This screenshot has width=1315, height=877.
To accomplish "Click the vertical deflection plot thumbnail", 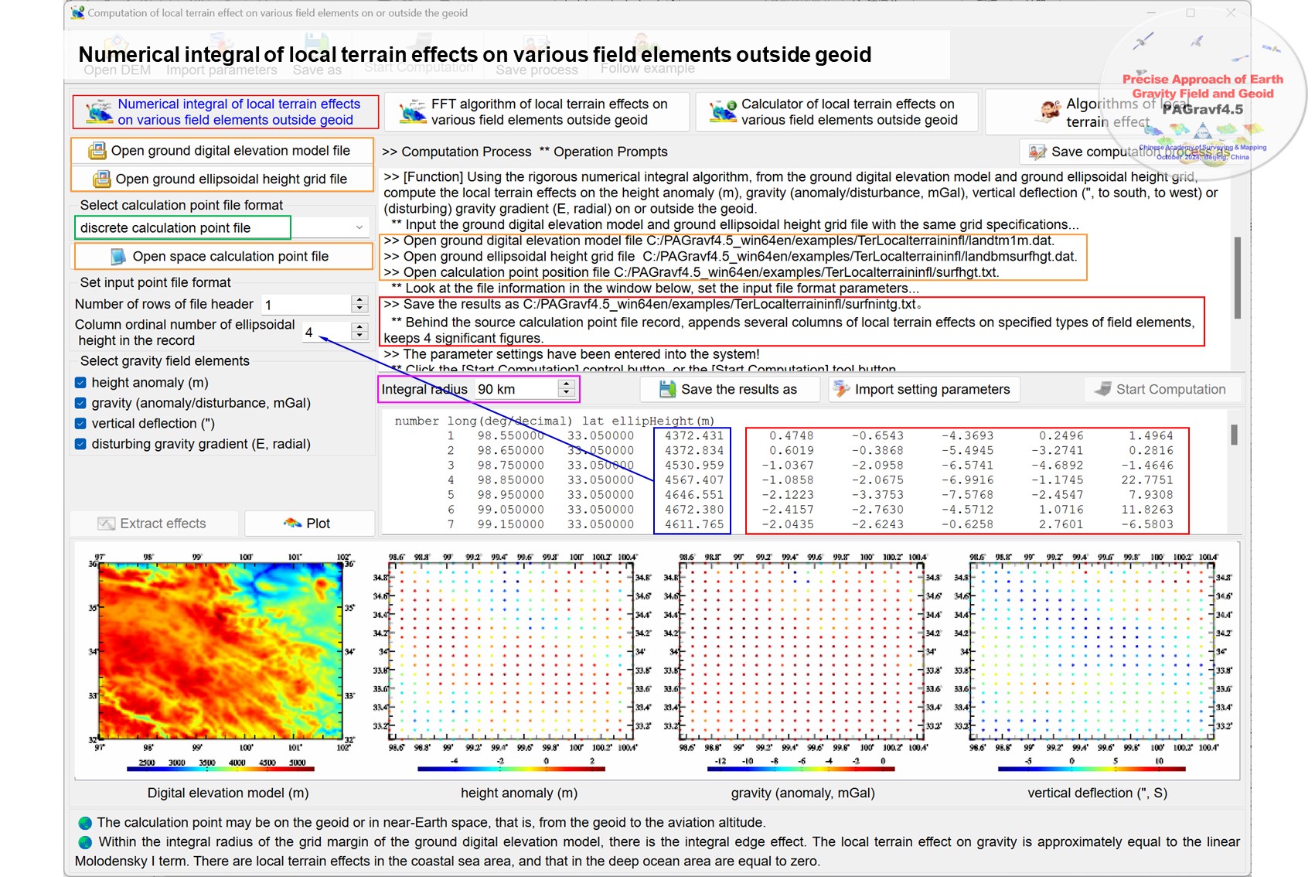I will (x=1093, y=653).
